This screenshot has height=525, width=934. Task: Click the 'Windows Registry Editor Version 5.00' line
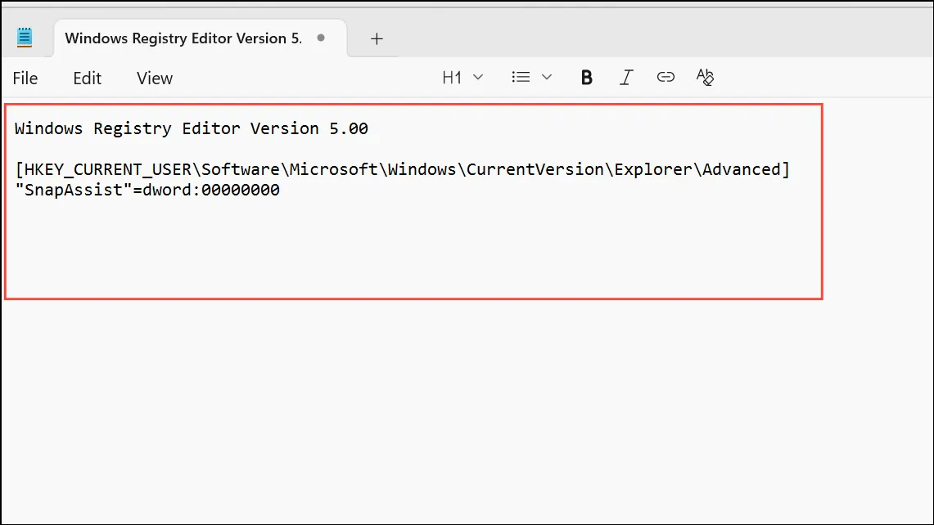[x=192, y=128]
